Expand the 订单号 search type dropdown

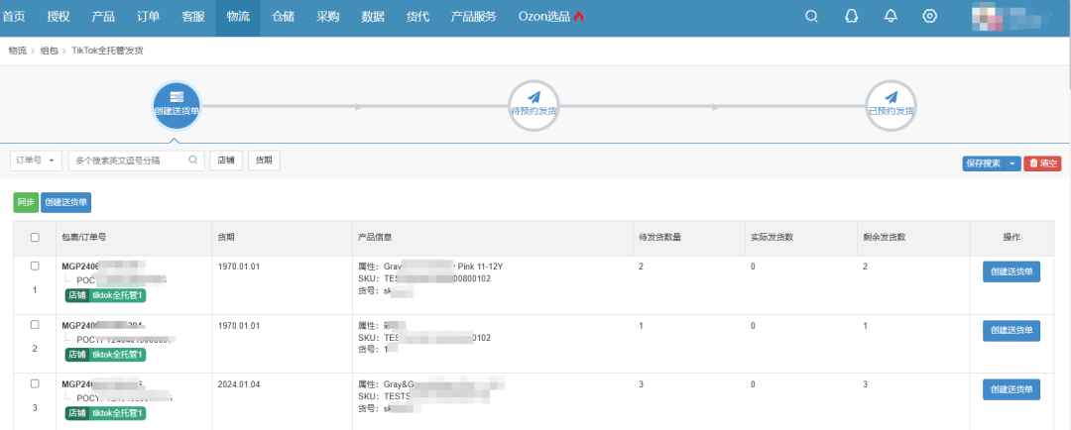click(x=37, y=161)
